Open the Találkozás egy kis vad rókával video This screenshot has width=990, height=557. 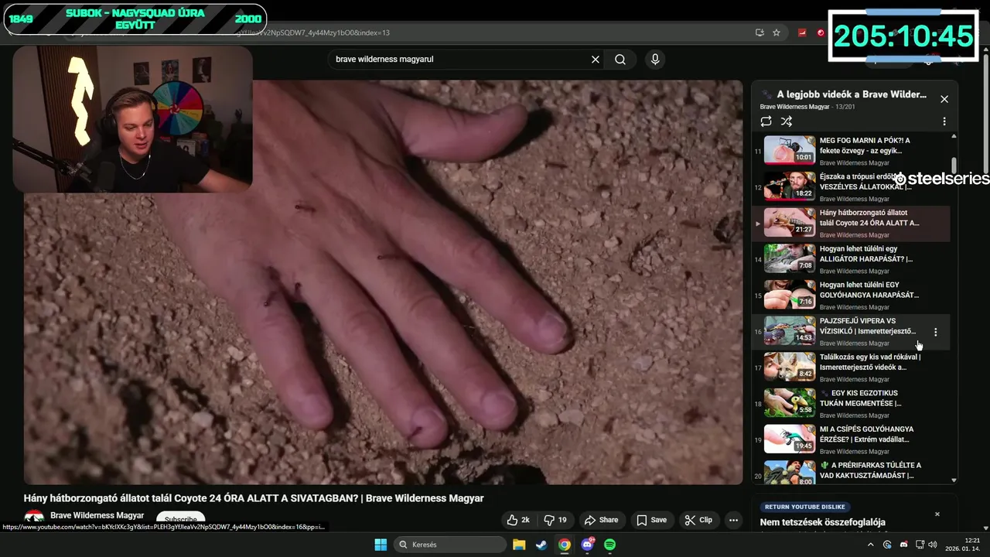851,367
